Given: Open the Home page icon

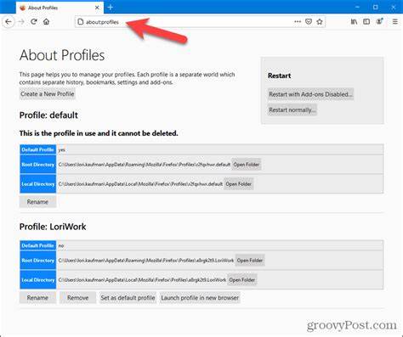Looking at the screenshot, I should pyautogui.click(x=47, y=22).
